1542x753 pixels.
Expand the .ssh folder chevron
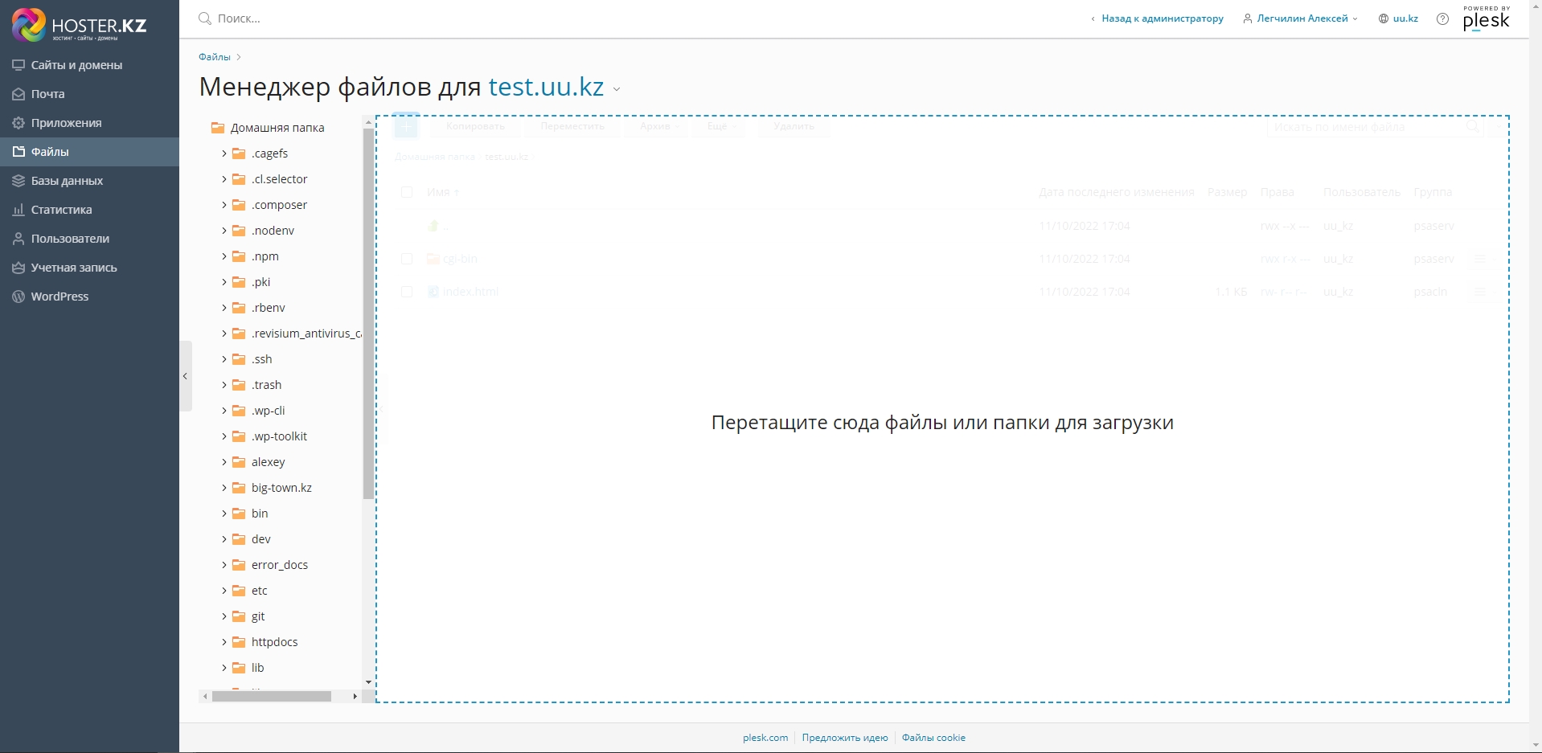[224, 359]
